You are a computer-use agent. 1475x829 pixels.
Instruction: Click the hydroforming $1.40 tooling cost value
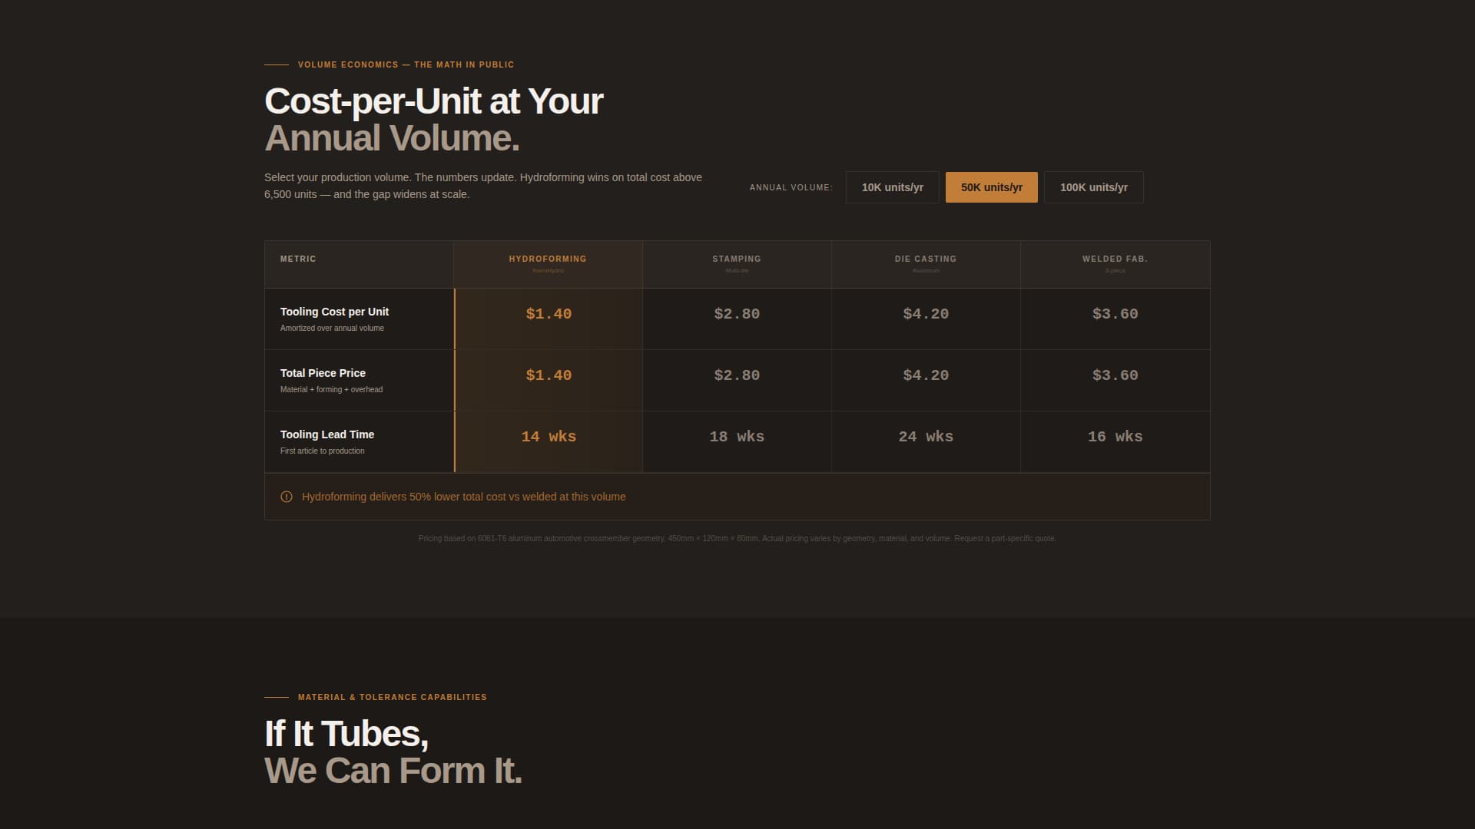[548, 313]
